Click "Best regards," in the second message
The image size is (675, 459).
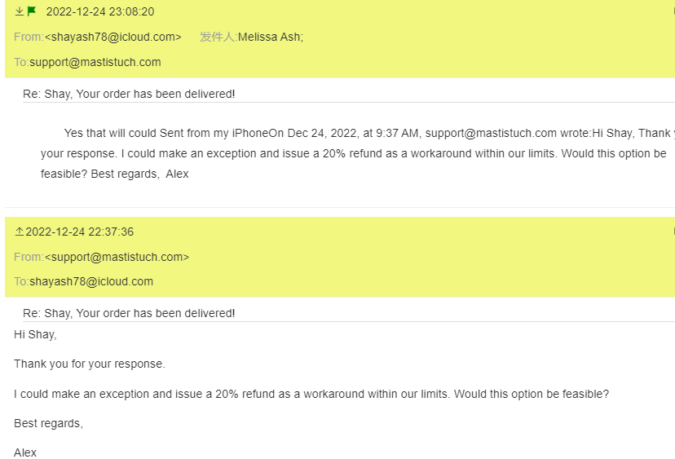pyautogui.click(x=48, y=423)
